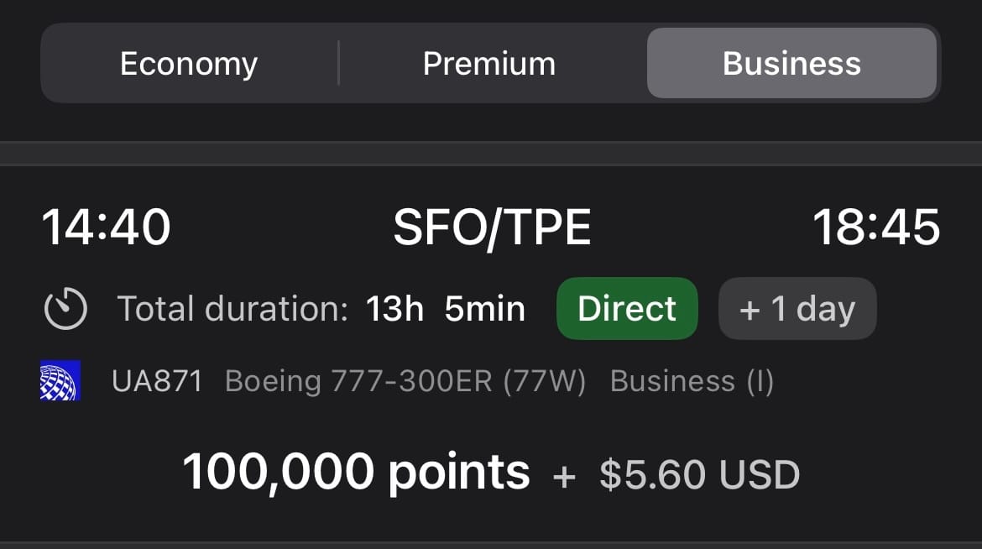Click the plus sign between points and USD
Image resolution: width=982 pixels, height=549 pixels.
564,476
